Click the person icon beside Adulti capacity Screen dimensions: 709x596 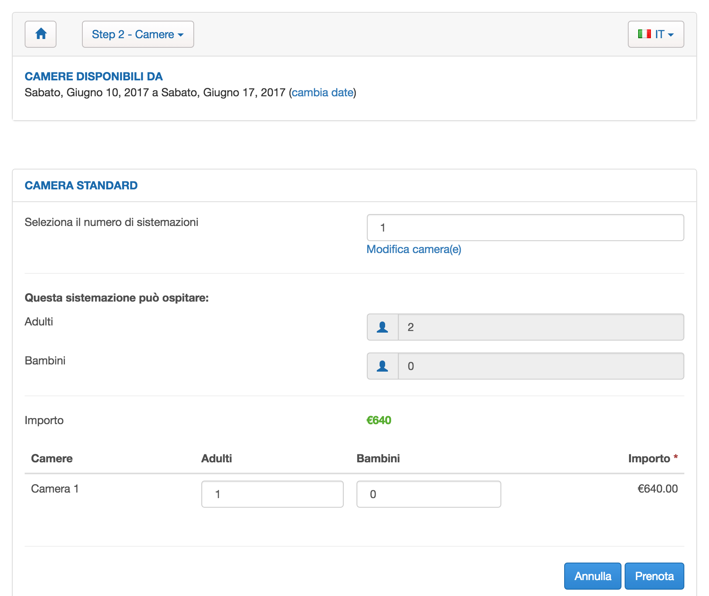(382, 327)
